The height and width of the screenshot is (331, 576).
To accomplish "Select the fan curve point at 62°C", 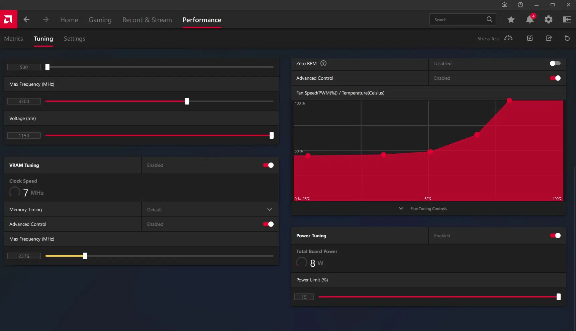I will coord(430,152).
